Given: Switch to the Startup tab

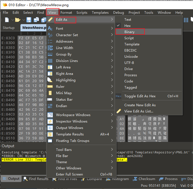Looking at the screenshot, I should click(x=9, y=27).
